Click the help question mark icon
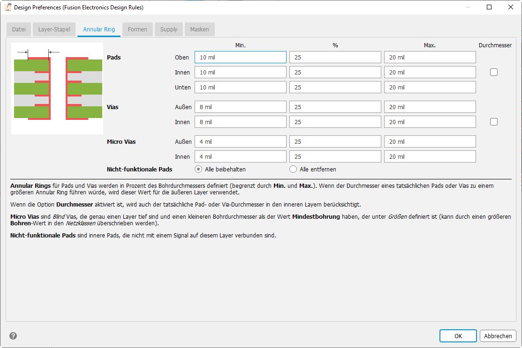Image resolution: width=522 pixels, height=348 pixels. [x=13, y=336]
